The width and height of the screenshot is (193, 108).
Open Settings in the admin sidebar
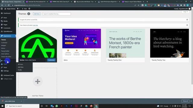click(x=6, y=71)
